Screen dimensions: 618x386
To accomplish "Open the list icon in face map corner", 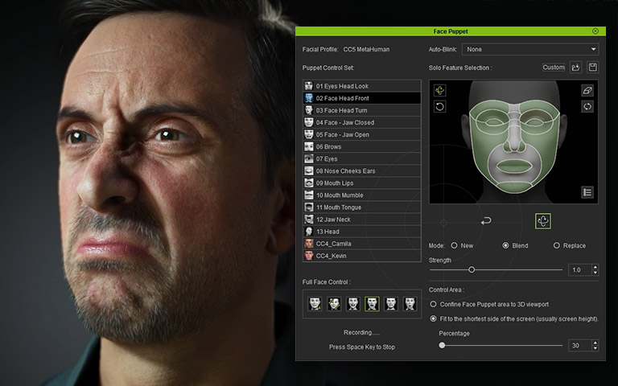I will coord(587,192).
